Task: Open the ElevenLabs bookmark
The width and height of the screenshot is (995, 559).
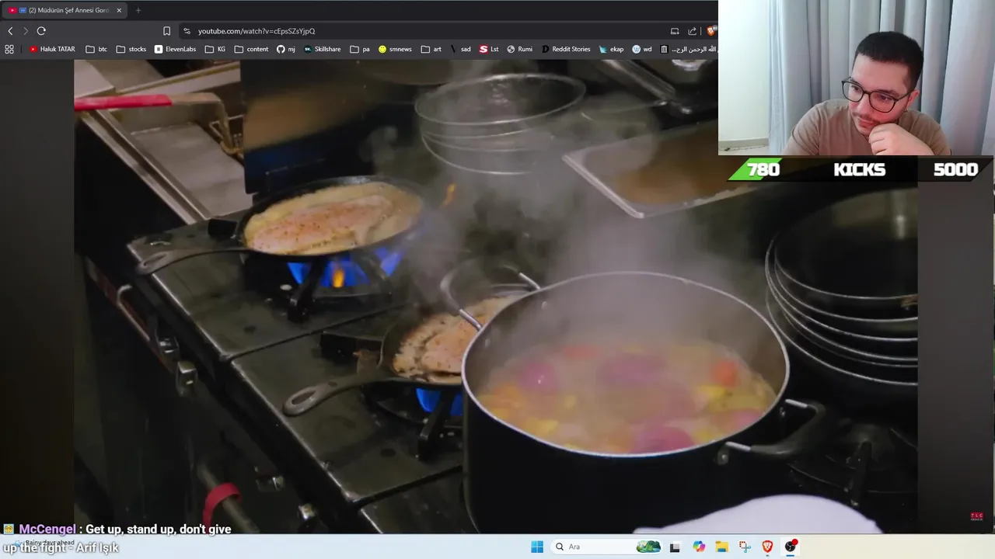Action: point(175,49)
